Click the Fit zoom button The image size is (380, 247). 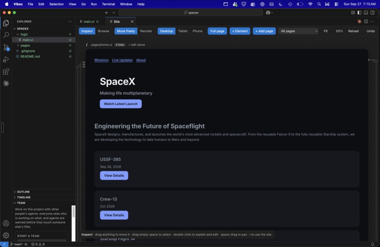[x=325, y=31]
